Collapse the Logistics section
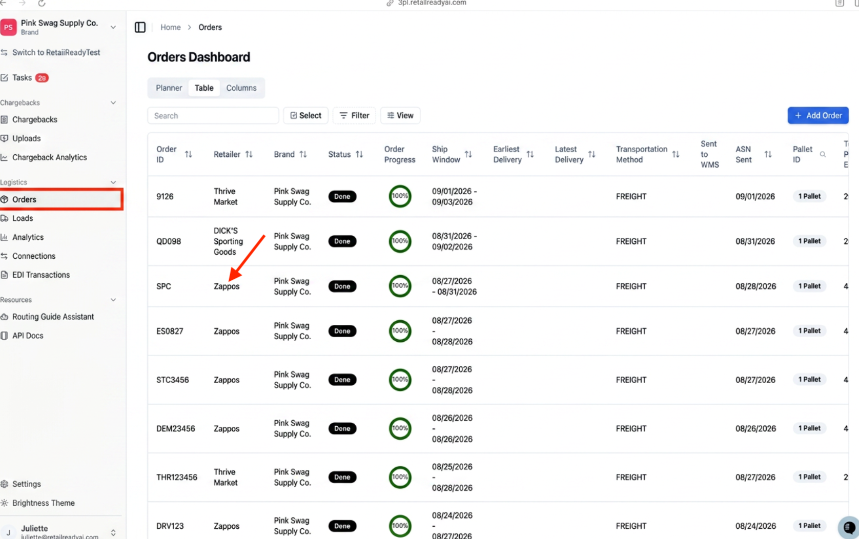 (113, 182)
